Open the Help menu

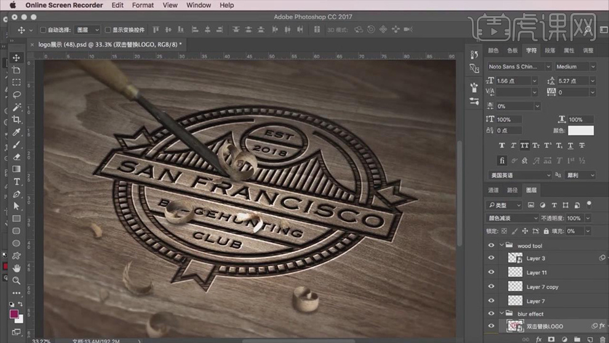point(227,5)
